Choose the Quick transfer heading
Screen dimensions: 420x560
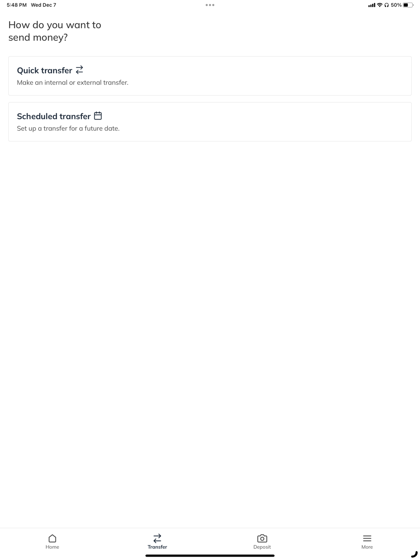(x=45, y=70)
